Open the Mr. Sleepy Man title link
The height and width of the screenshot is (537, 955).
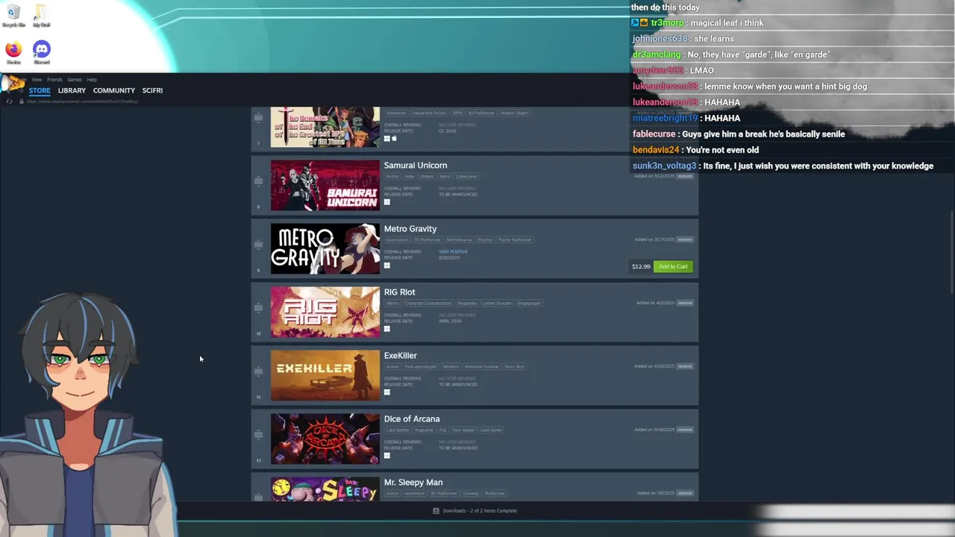(x=413, y=483)
